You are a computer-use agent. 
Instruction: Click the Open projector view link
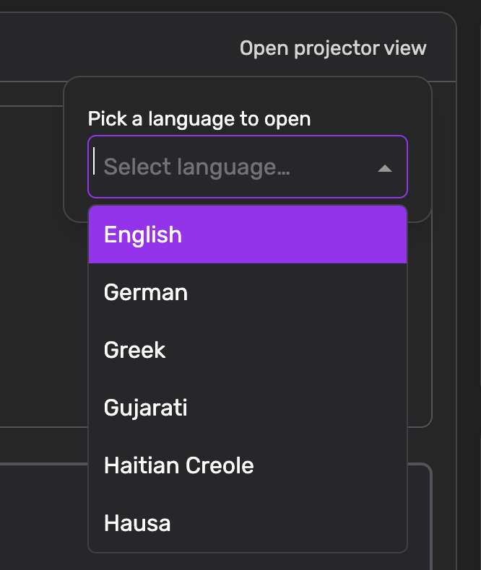(332, 48)
